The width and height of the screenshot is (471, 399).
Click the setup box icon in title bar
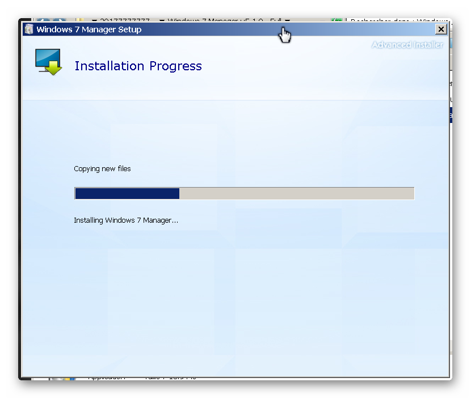29,29
